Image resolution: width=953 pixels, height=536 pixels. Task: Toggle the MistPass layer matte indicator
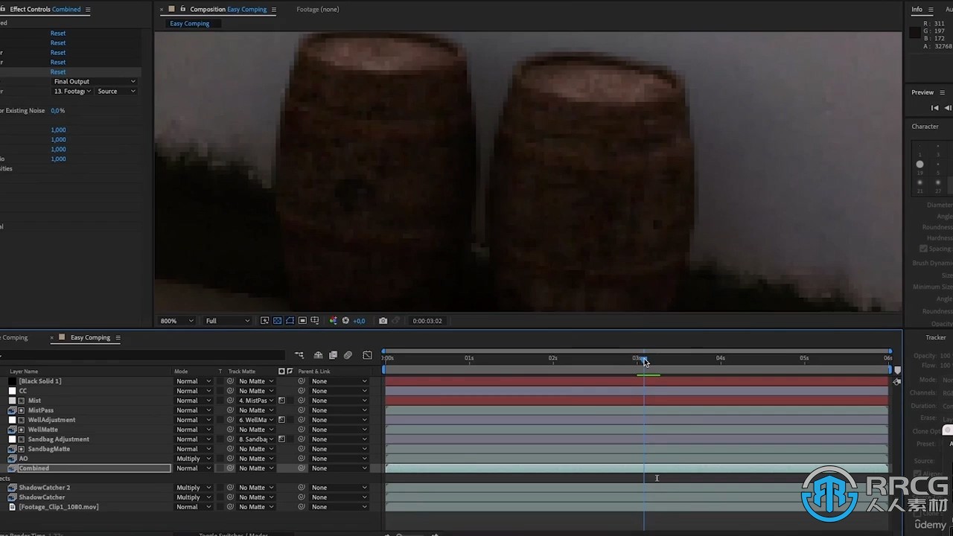tap(21, 410)
